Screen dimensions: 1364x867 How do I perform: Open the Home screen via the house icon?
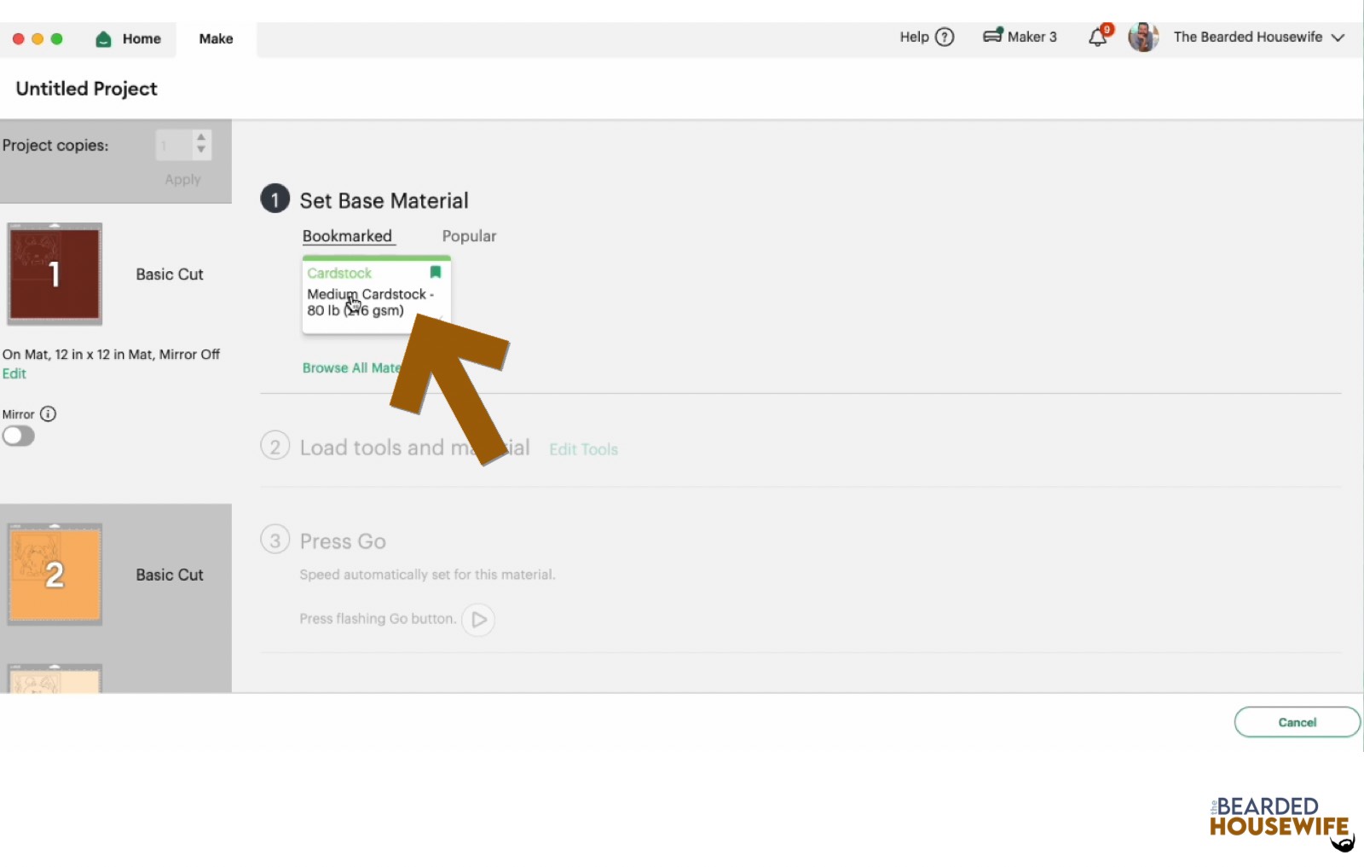pyautogui.click(x=102, y=38)
